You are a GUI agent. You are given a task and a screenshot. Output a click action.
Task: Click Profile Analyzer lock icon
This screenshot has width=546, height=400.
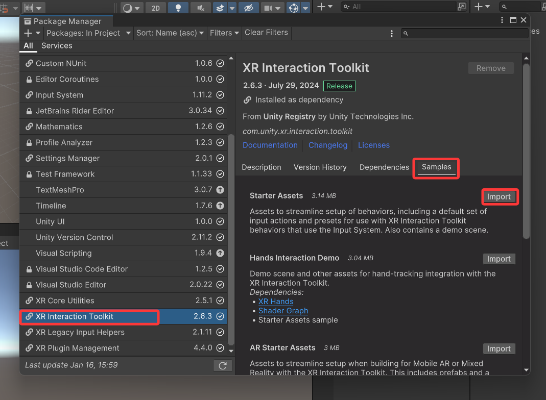click(x=29, y=143)
